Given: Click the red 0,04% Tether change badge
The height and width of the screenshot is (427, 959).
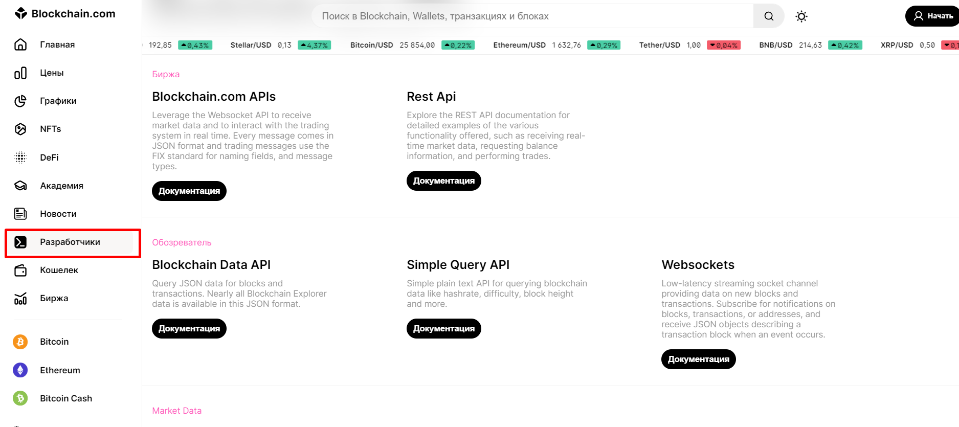Looking at the screenshot, I should point(724,45).
